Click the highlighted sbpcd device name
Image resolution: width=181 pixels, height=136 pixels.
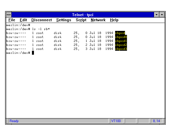120,33
